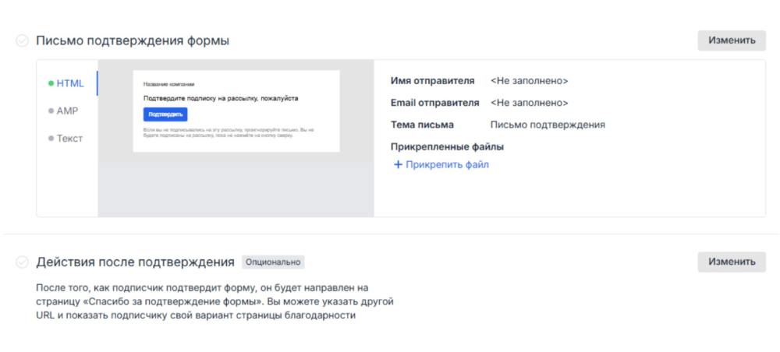Viewport: 780px width, 352px height.
Task: Click the plus icon before "Прикрепить файл"
Action: click(398, 164)
